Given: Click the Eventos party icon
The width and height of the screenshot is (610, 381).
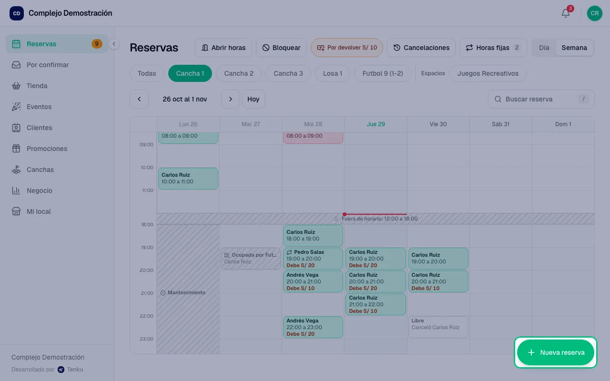Looking at the screenshot, I should tap(16, 107).
